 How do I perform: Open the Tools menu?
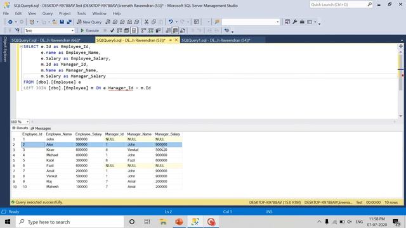pyautogui.click(x=81, y=13)
